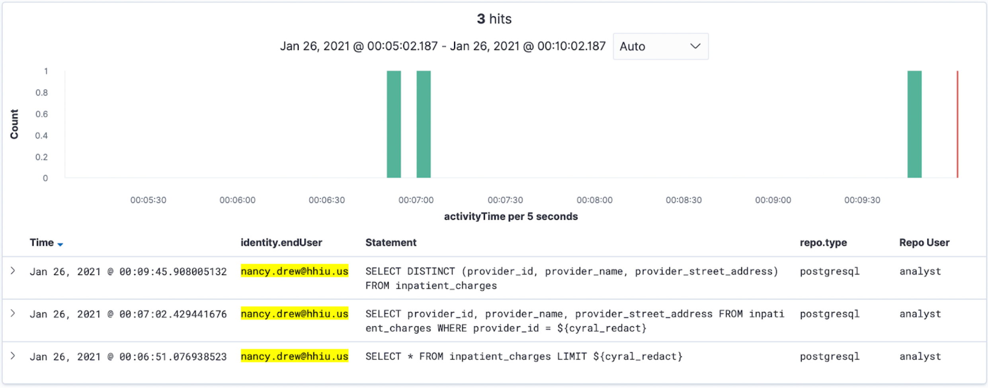
Task: Click the date range text above chart
Action: tap(443, 47)
